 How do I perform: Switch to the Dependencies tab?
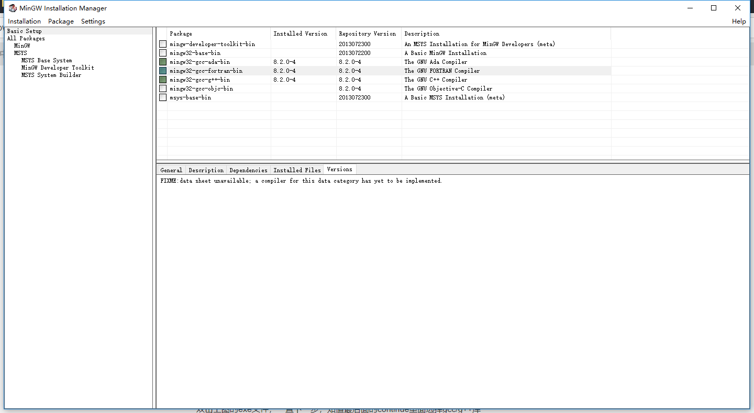click(x=248, y=170)
